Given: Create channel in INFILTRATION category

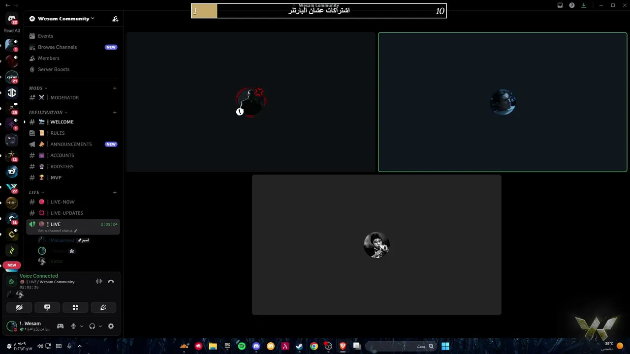Looking at the screenshot, I should click(x=115, y=113).
